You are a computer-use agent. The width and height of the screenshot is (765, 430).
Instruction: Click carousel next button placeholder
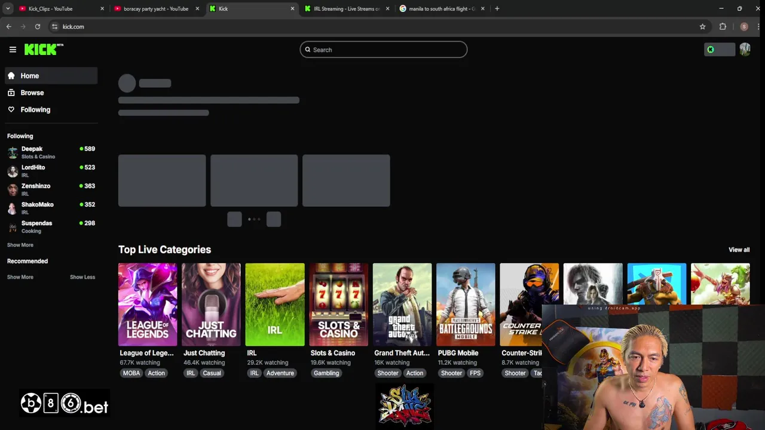274,219
